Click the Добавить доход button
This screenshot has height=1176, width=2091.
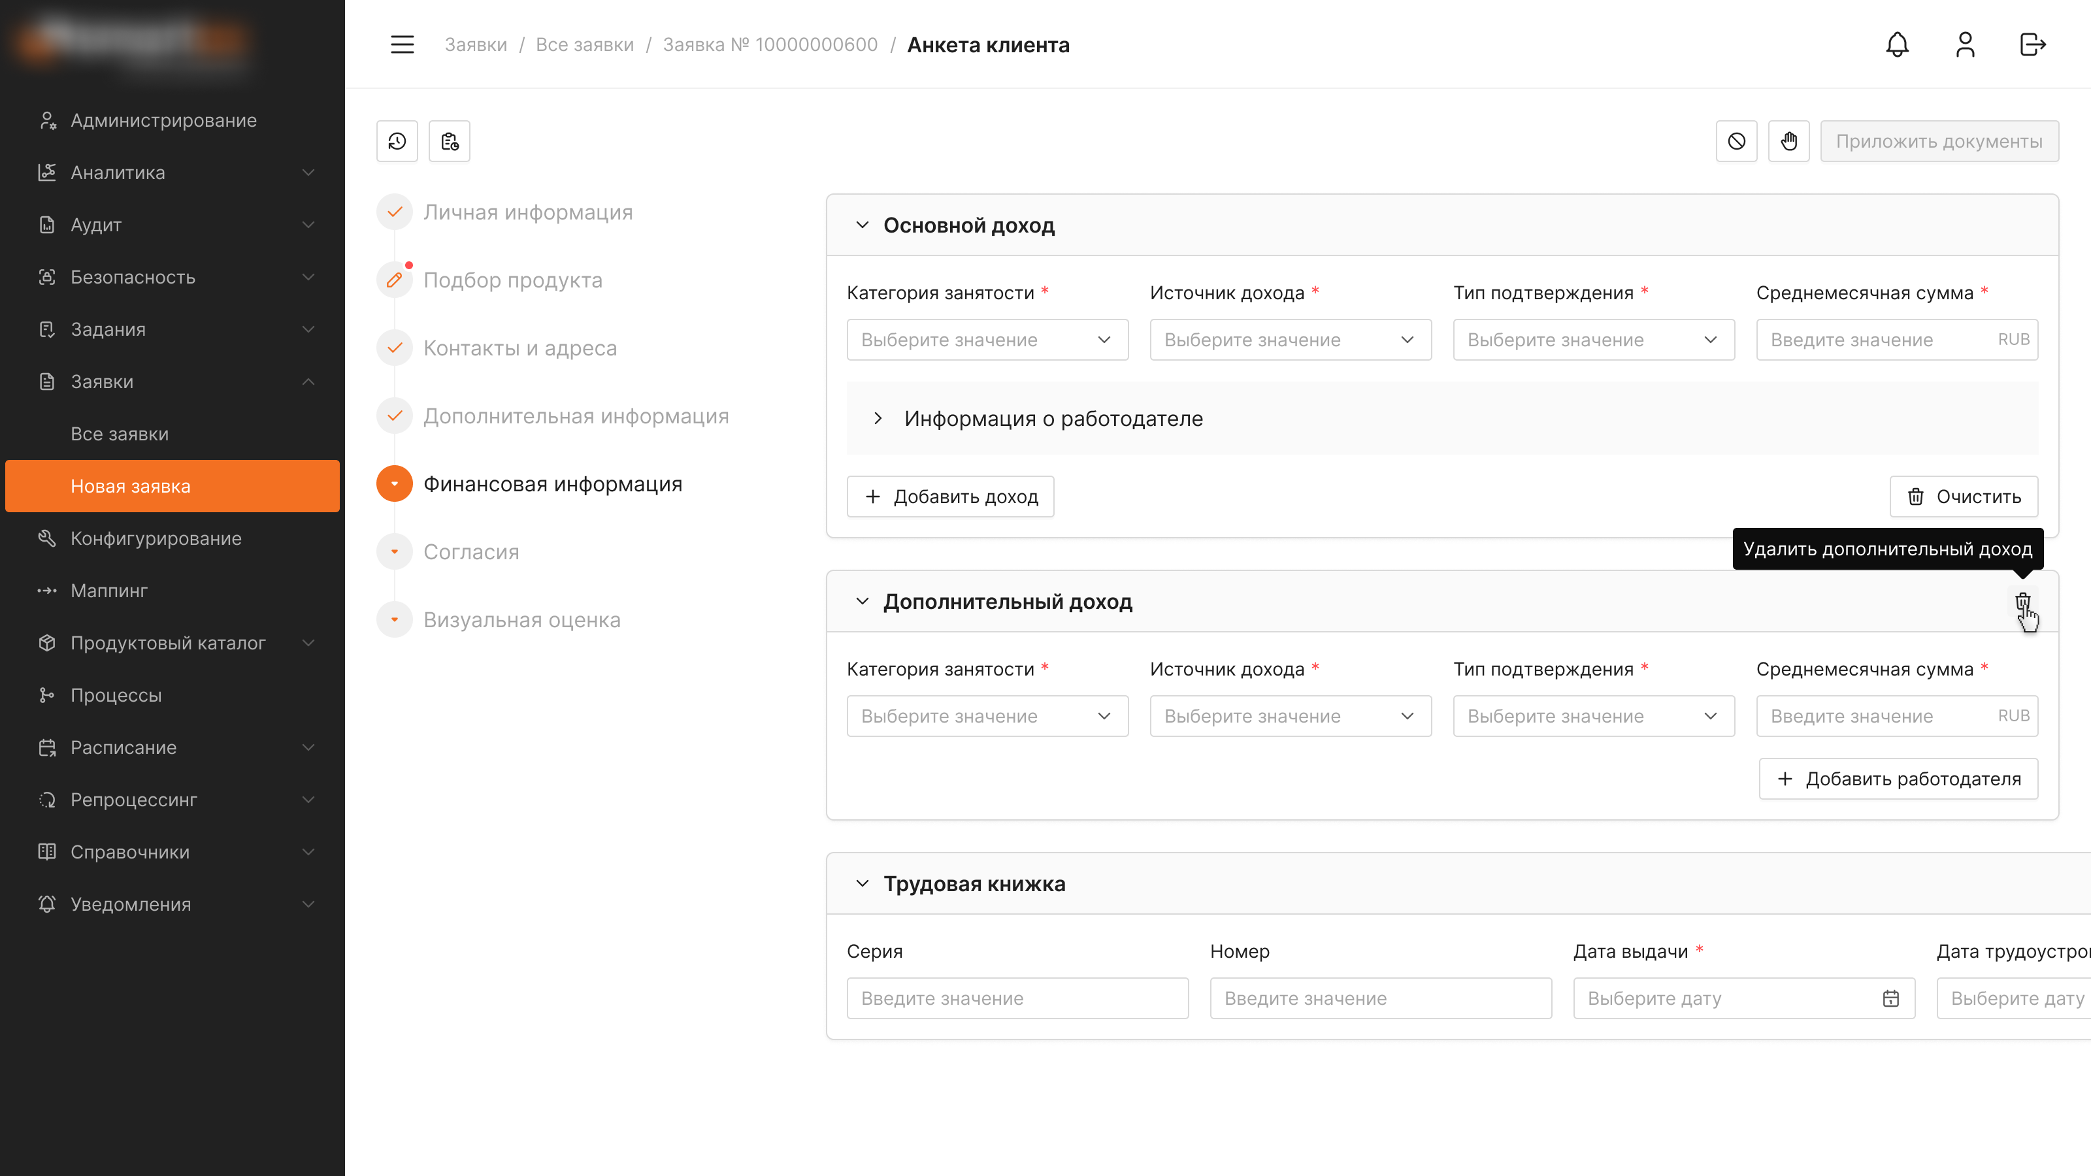coord(951,497)
